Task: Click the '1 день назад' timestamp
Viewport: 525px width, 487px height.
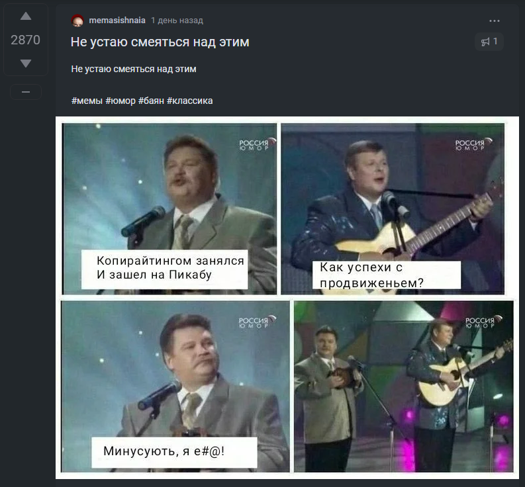Action: coord(177,21)
